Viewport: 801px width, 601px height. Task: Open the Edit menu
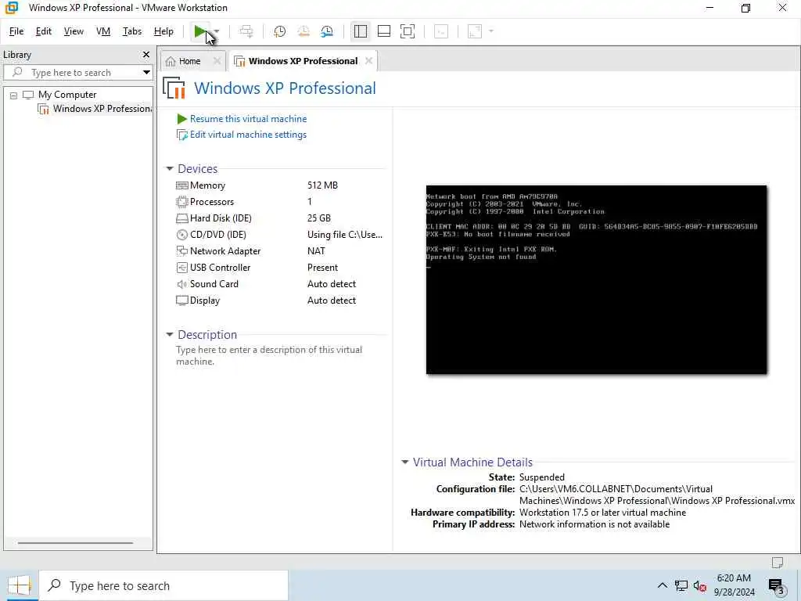coord(44,31)
